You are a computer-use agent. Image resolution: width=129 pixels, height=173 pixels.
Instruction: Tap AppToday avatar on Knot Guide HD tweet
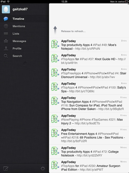click(55, 58)
